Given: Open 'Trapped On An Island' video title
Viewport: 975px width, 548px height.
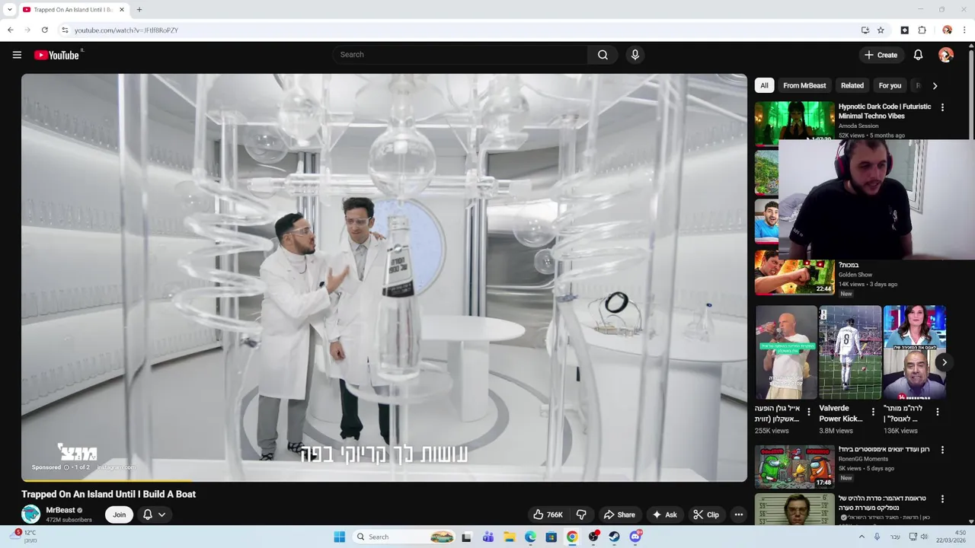Looking at the screenshot, I should [x=109, y=494].
